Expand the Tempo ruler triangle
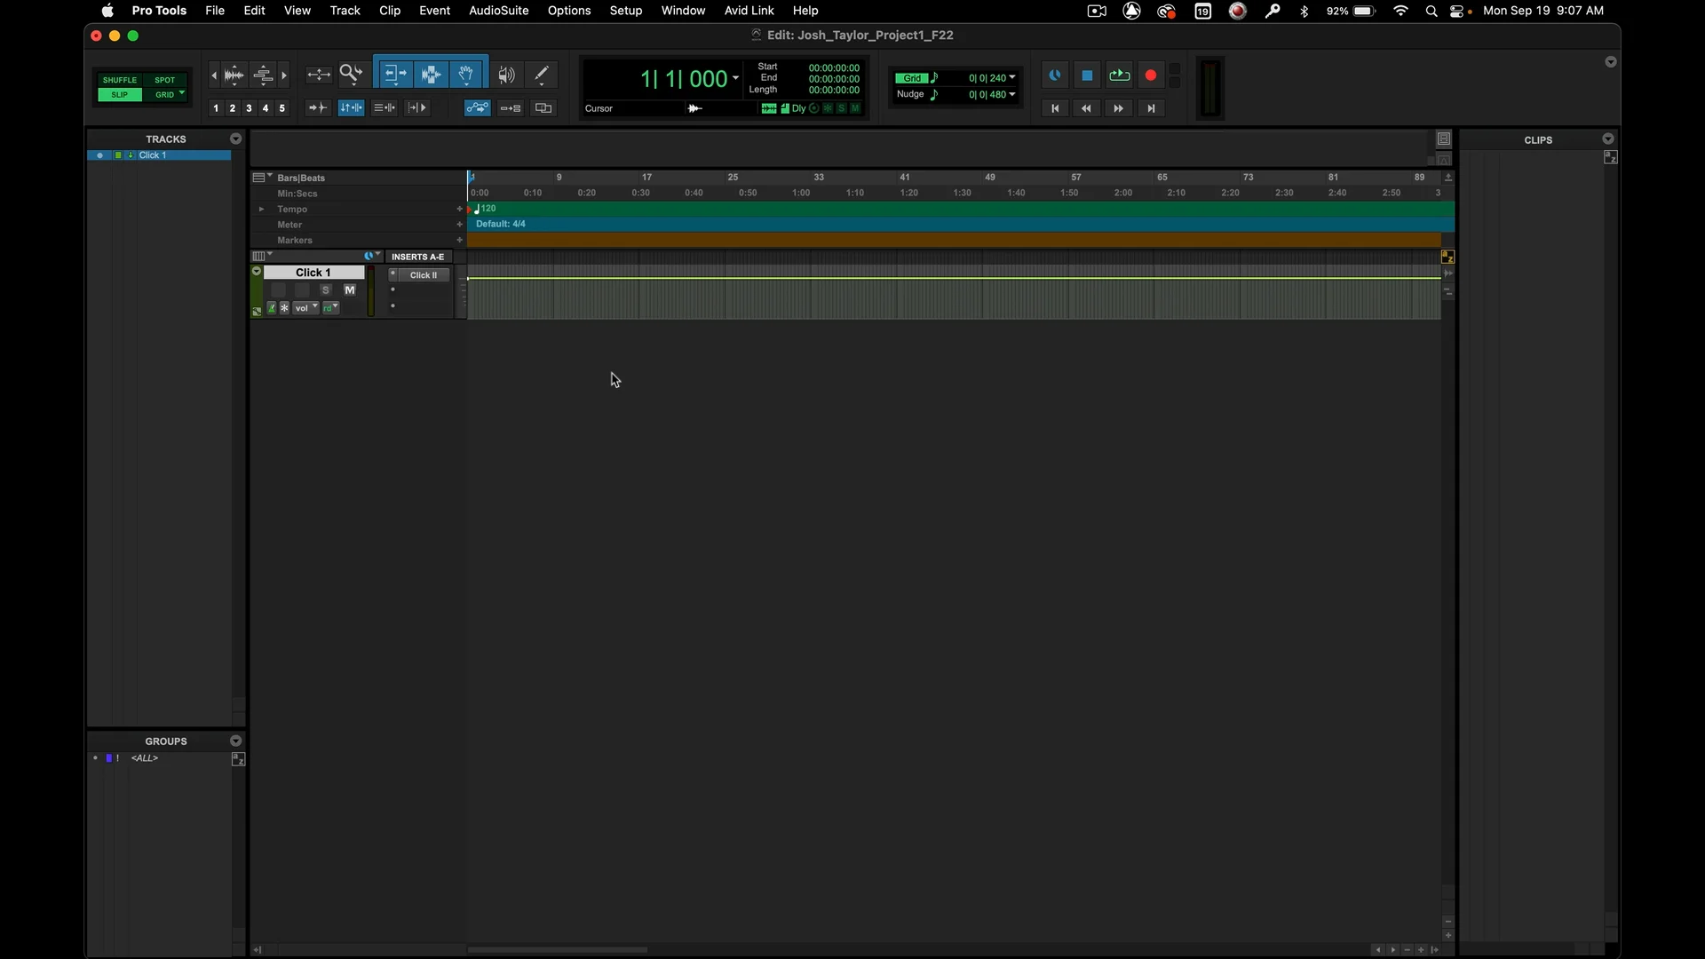1705x959 pixels. click(x=261, y=210)
